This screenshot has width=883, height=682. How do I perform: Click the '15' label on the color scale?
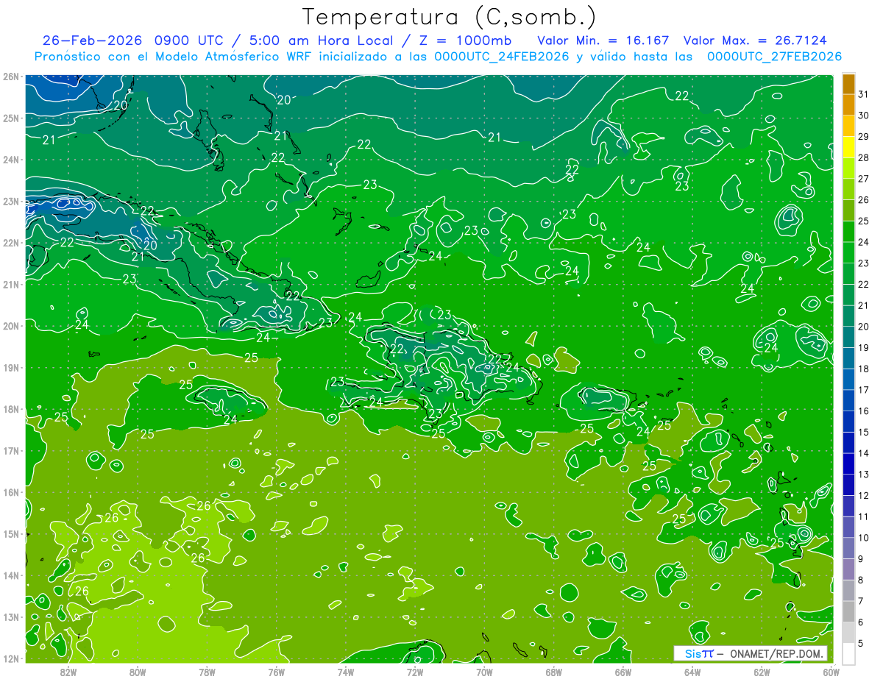click(864, 433)
